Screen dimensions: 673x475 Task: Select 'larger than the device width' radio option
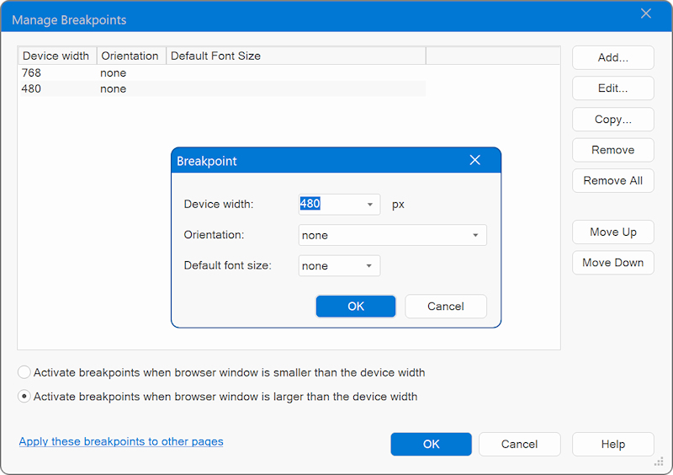coord(24,397)
